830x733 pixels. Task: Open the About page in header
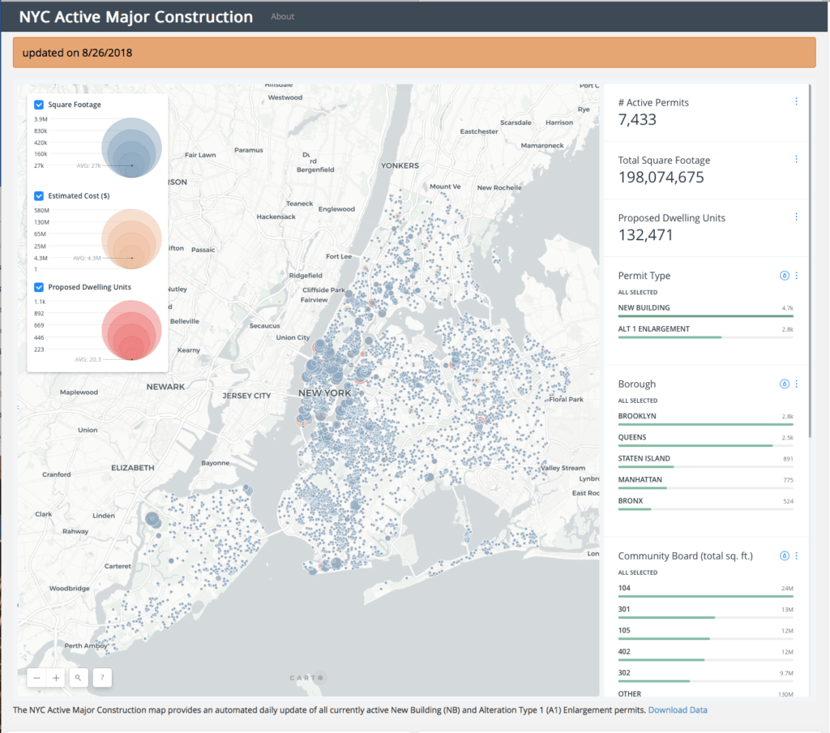[x=282, y=16]
